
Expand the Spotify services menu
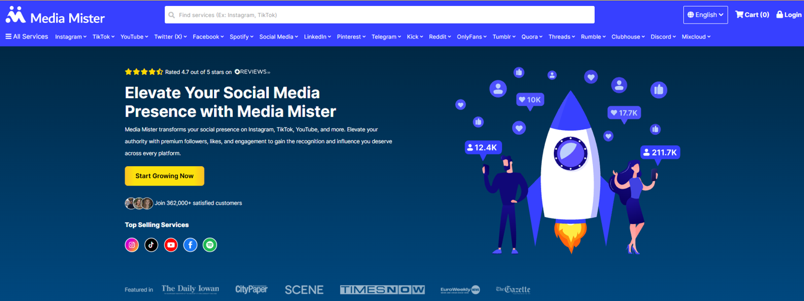(242, 37)
